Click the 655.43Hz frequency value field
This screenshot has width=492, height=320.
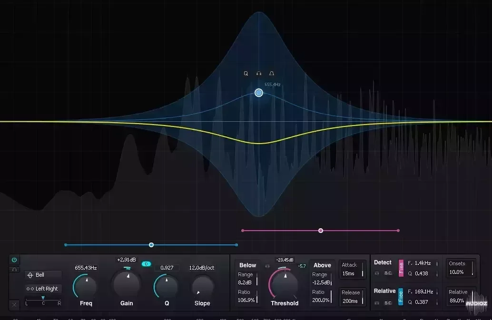[x=86, y=268]
